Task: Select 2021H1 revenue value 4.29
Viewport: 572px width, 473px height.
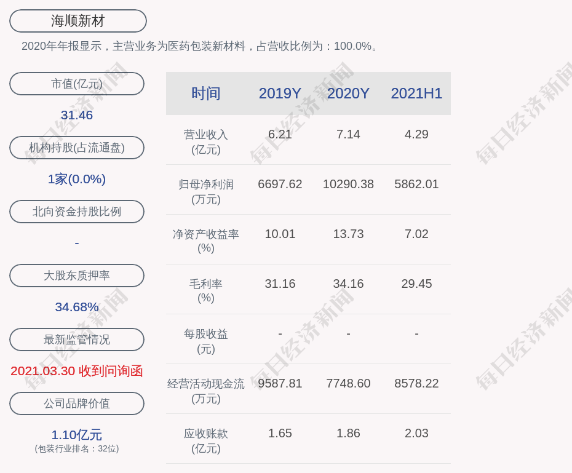Action: point(416,134)
